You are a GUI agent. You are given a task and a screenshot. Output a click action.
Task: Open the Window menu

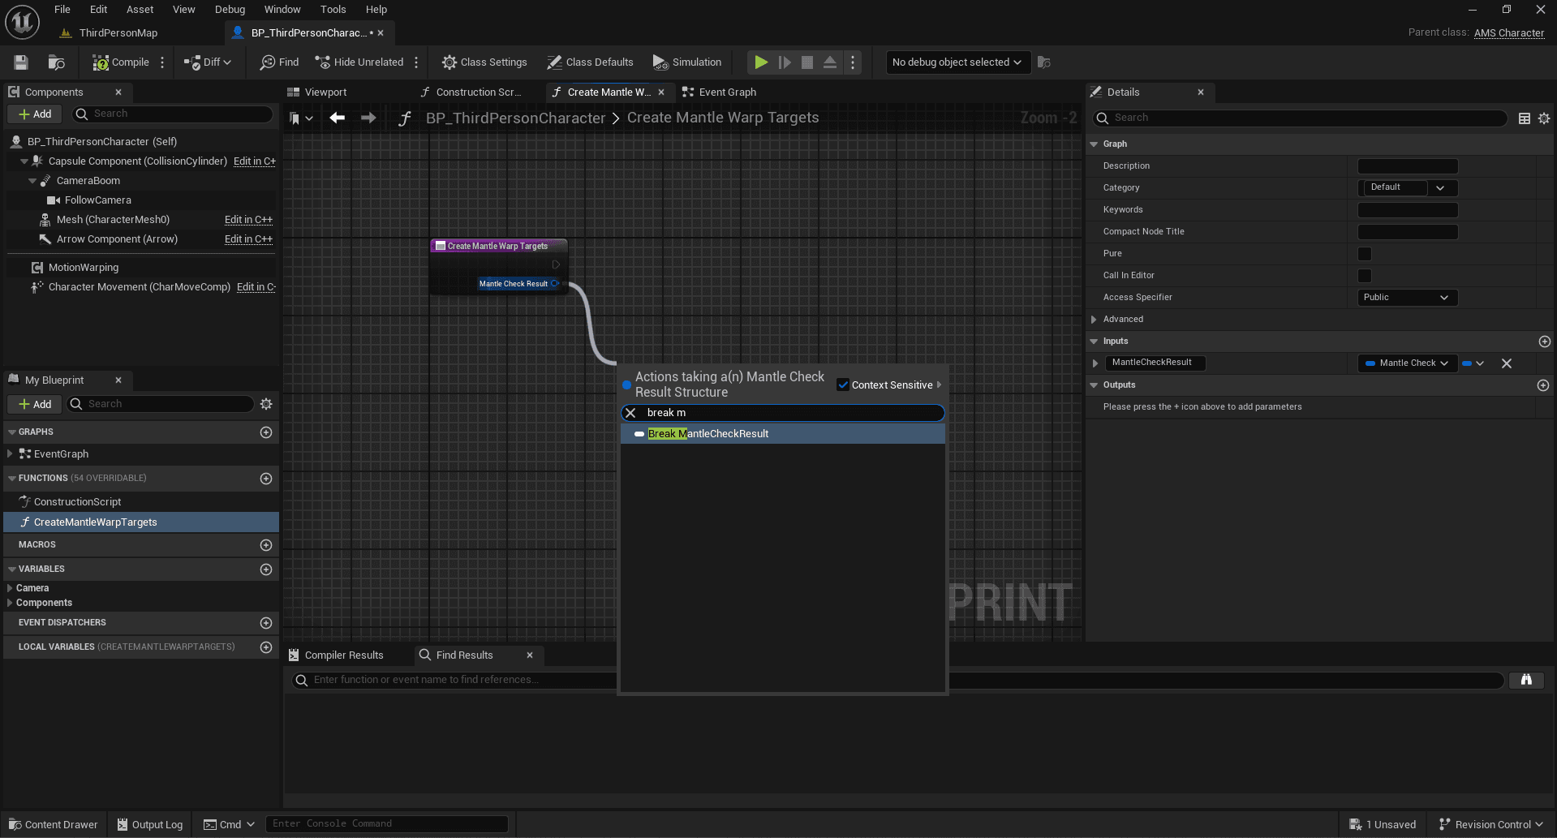tap(282, 10)
